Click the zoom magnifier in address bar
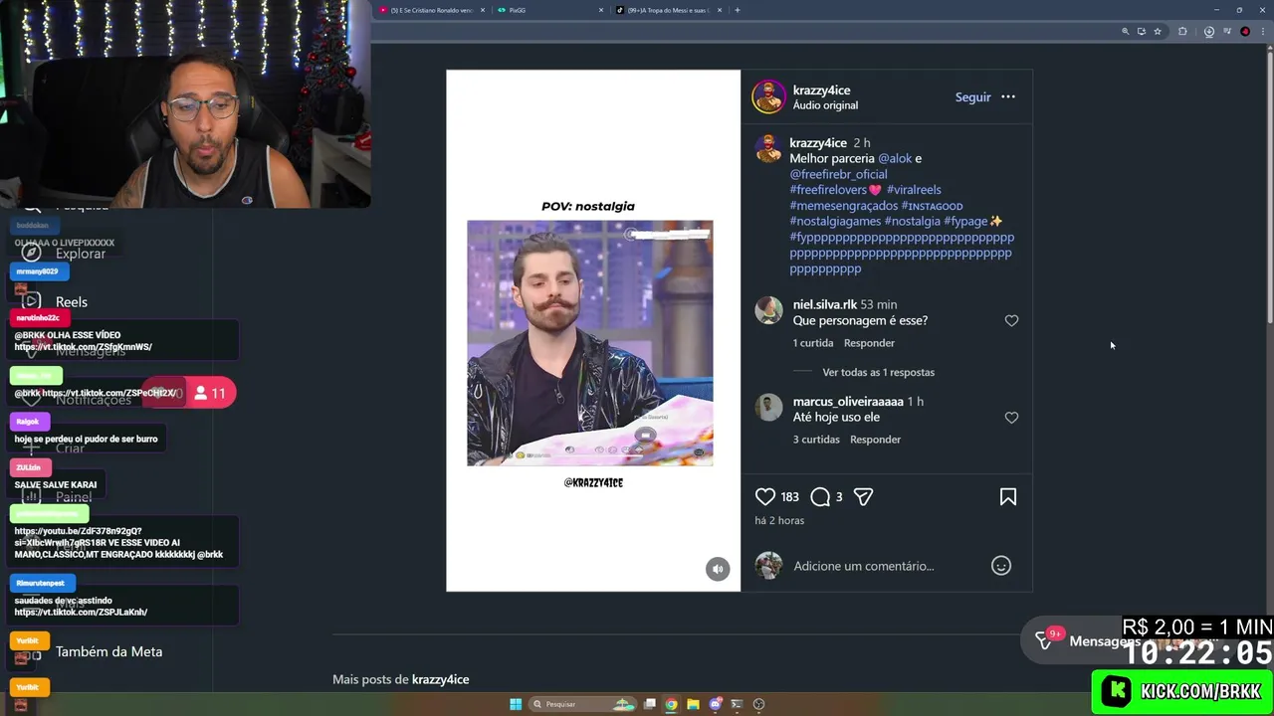 (x=1126, y=32)
